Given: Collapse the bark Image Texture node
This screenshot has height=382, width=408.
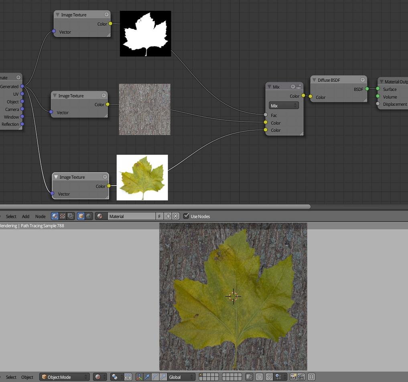Looking at the screenshot, I should [55, 95].
